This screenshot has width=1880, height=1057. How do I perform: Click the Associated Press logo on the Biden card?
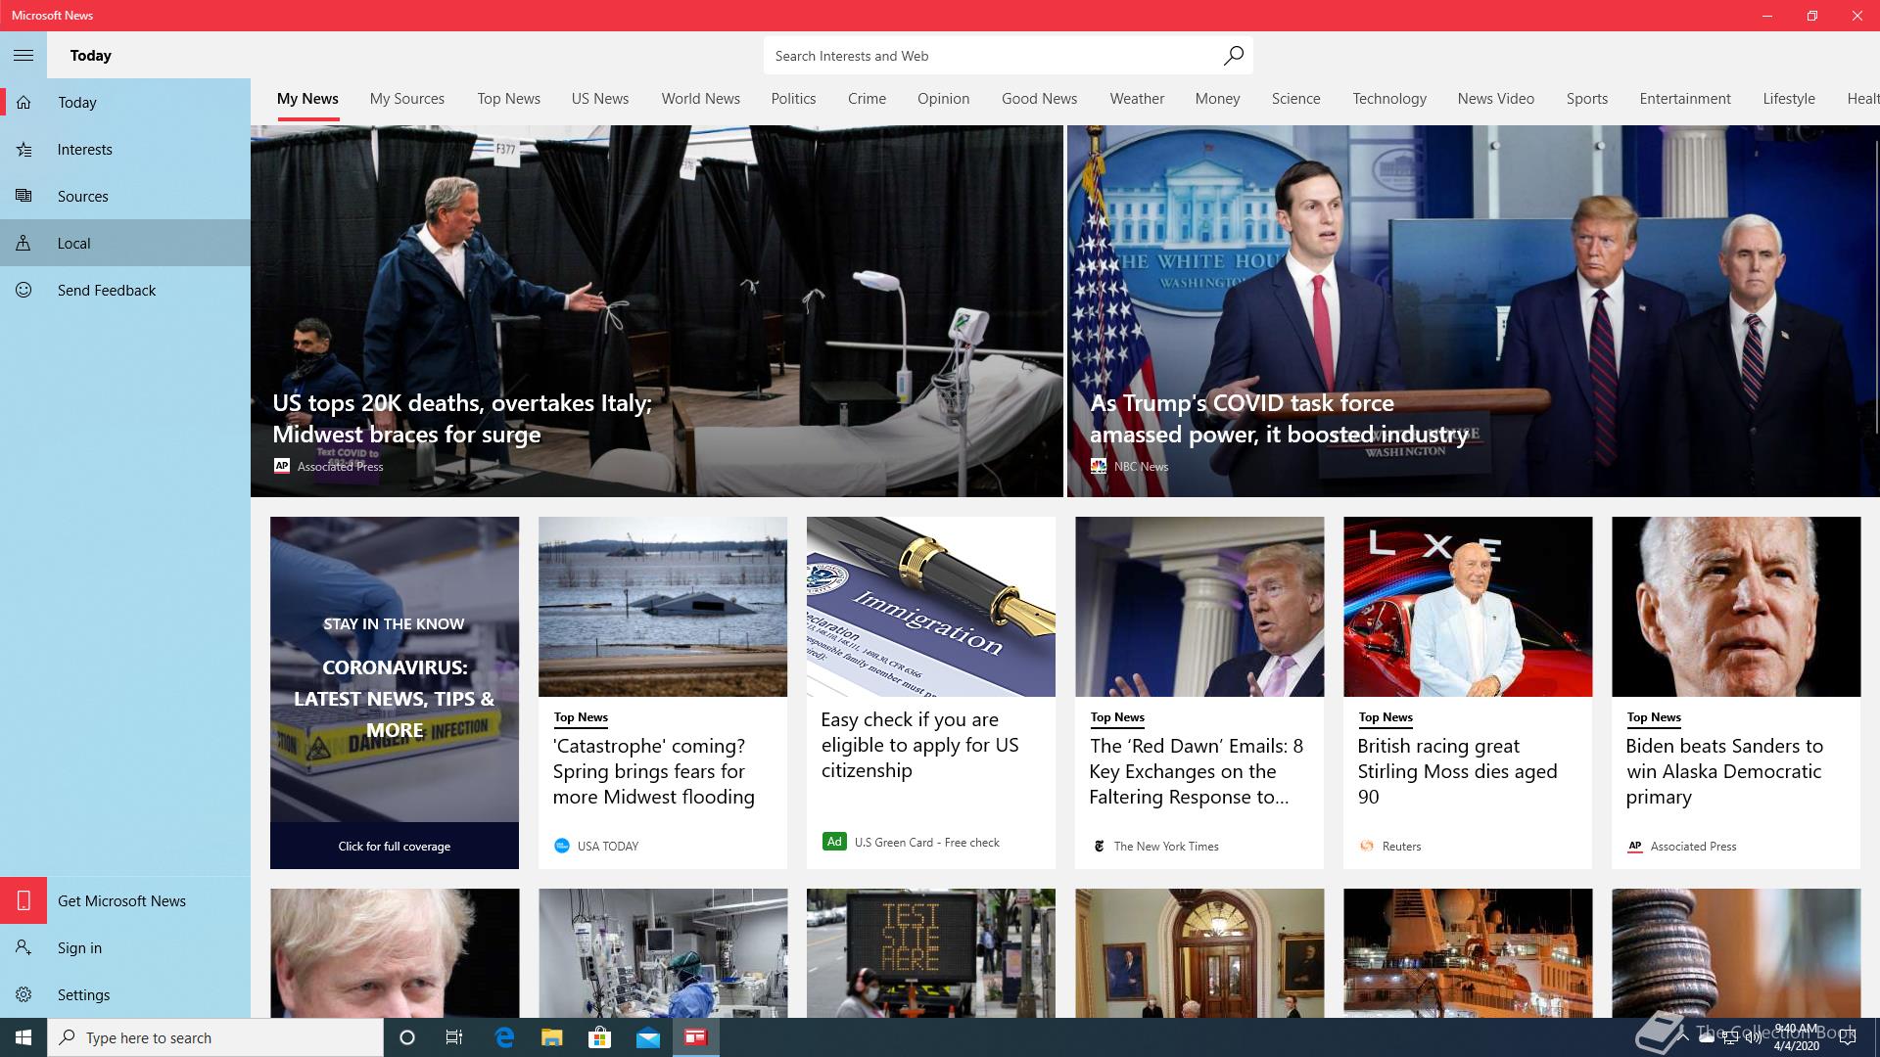pos(1634,847)
